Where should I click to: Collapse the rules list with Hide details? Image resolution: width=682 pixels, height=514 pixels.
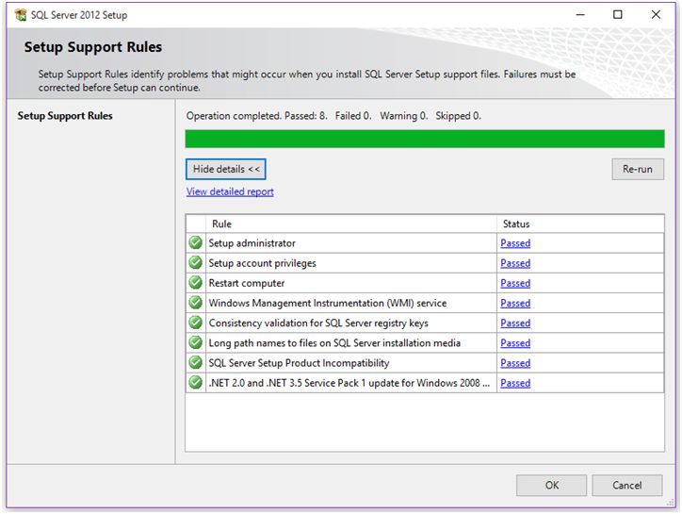coord(226,169)
